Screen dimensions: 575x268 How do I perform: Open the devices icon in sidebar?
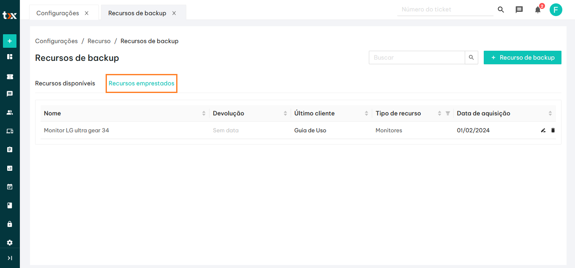(10, 131)
